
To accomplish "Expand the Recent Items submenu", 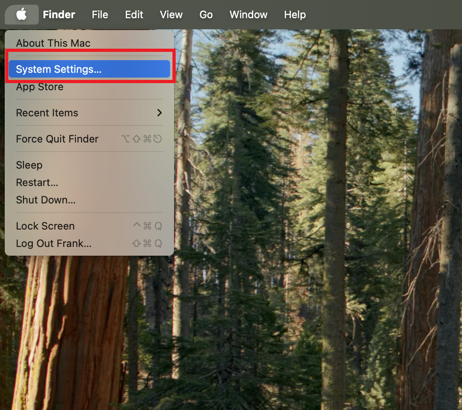I will click(47, 113).
